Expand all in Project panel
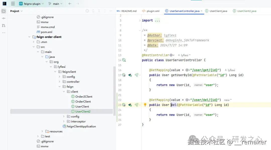271x150 pixels. click(x=93, y=11)
